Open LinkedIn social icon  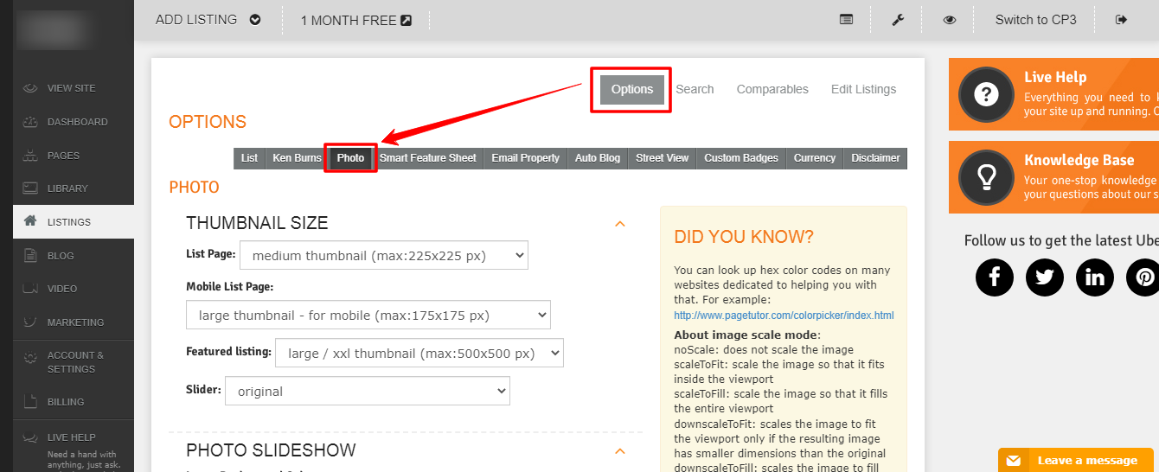[1095, 277]
